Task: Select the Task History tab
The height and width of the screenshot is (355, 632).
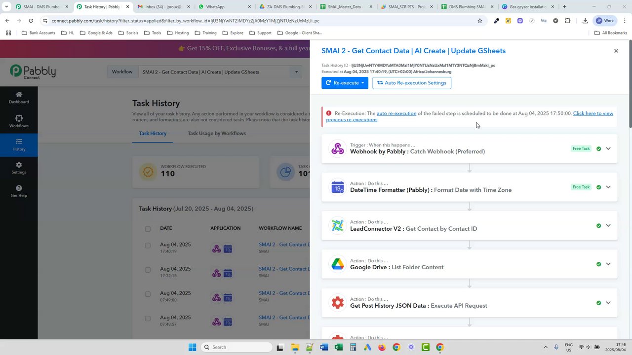Action: coord(153,133)
